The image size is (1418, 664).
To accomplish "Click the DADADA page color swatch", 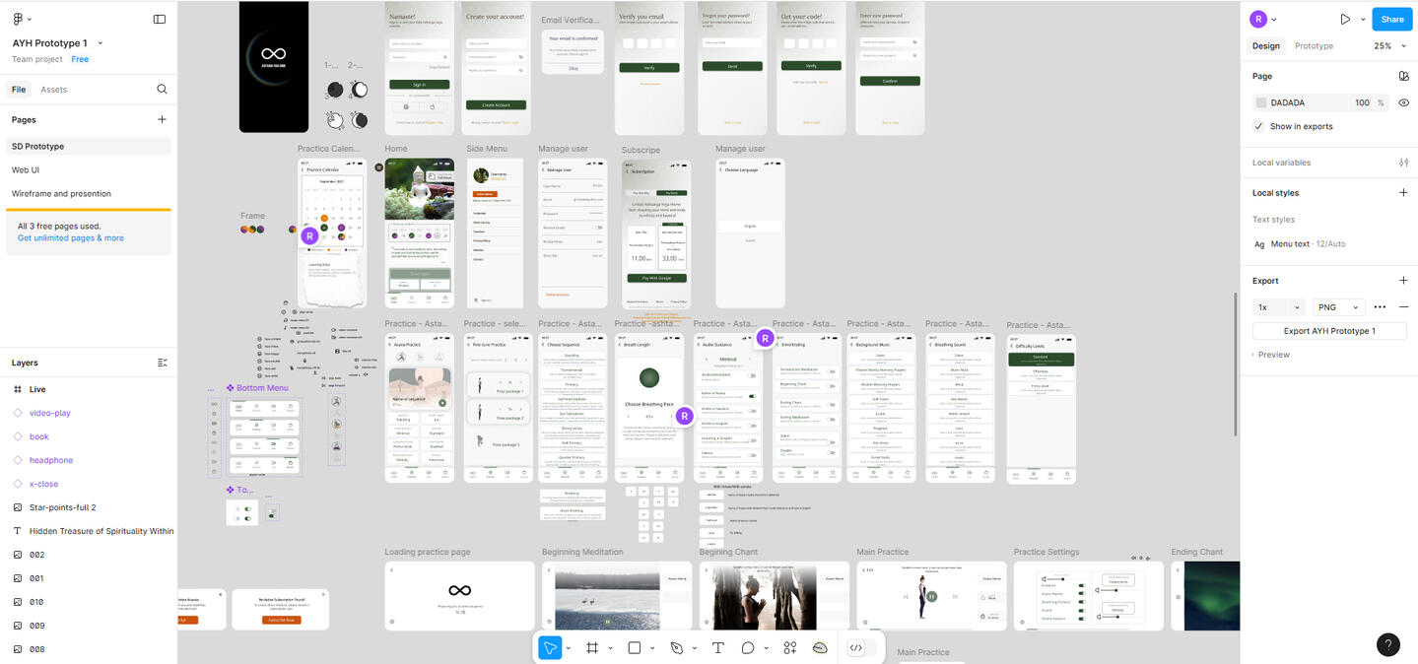I will (1261, 102).
